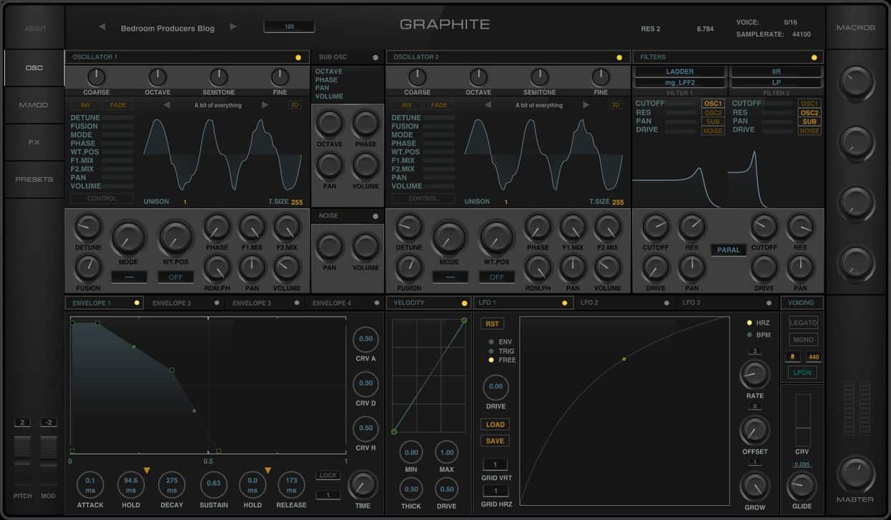Click the Envelope Time knob
The width and height of the screenshot is (891, 520).
(363, 486)
